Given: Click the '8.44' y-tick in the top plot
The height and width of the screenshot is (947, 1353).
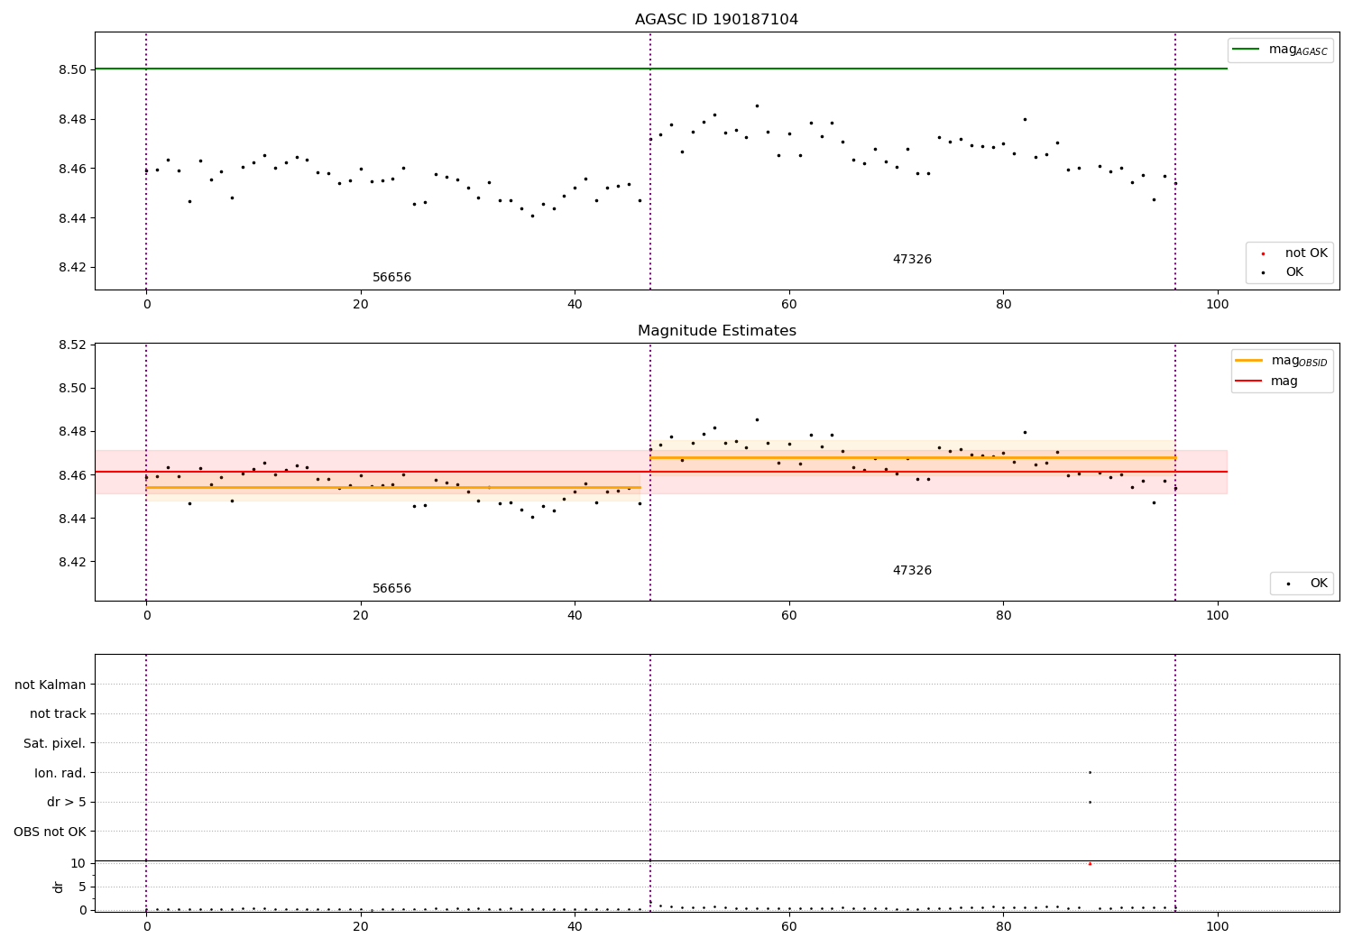Looking at the screenshot, I should [72, 218].
